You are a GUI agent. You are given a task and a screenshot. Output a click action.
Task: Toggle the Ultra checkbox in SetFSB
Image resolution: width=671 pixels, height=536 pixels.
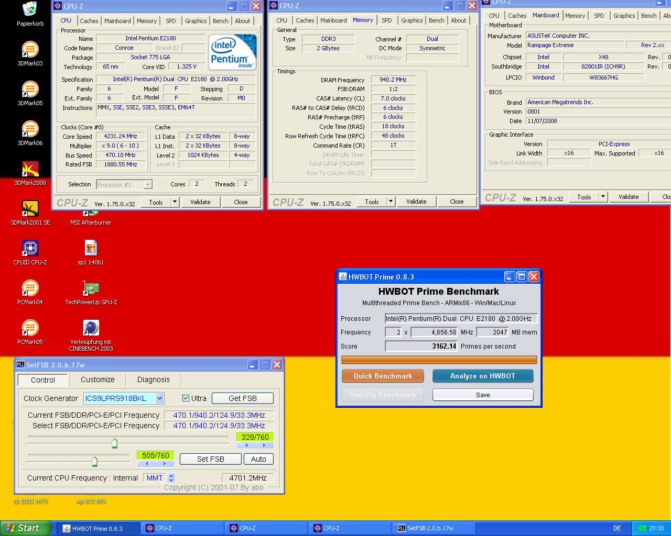coord(186,398)
